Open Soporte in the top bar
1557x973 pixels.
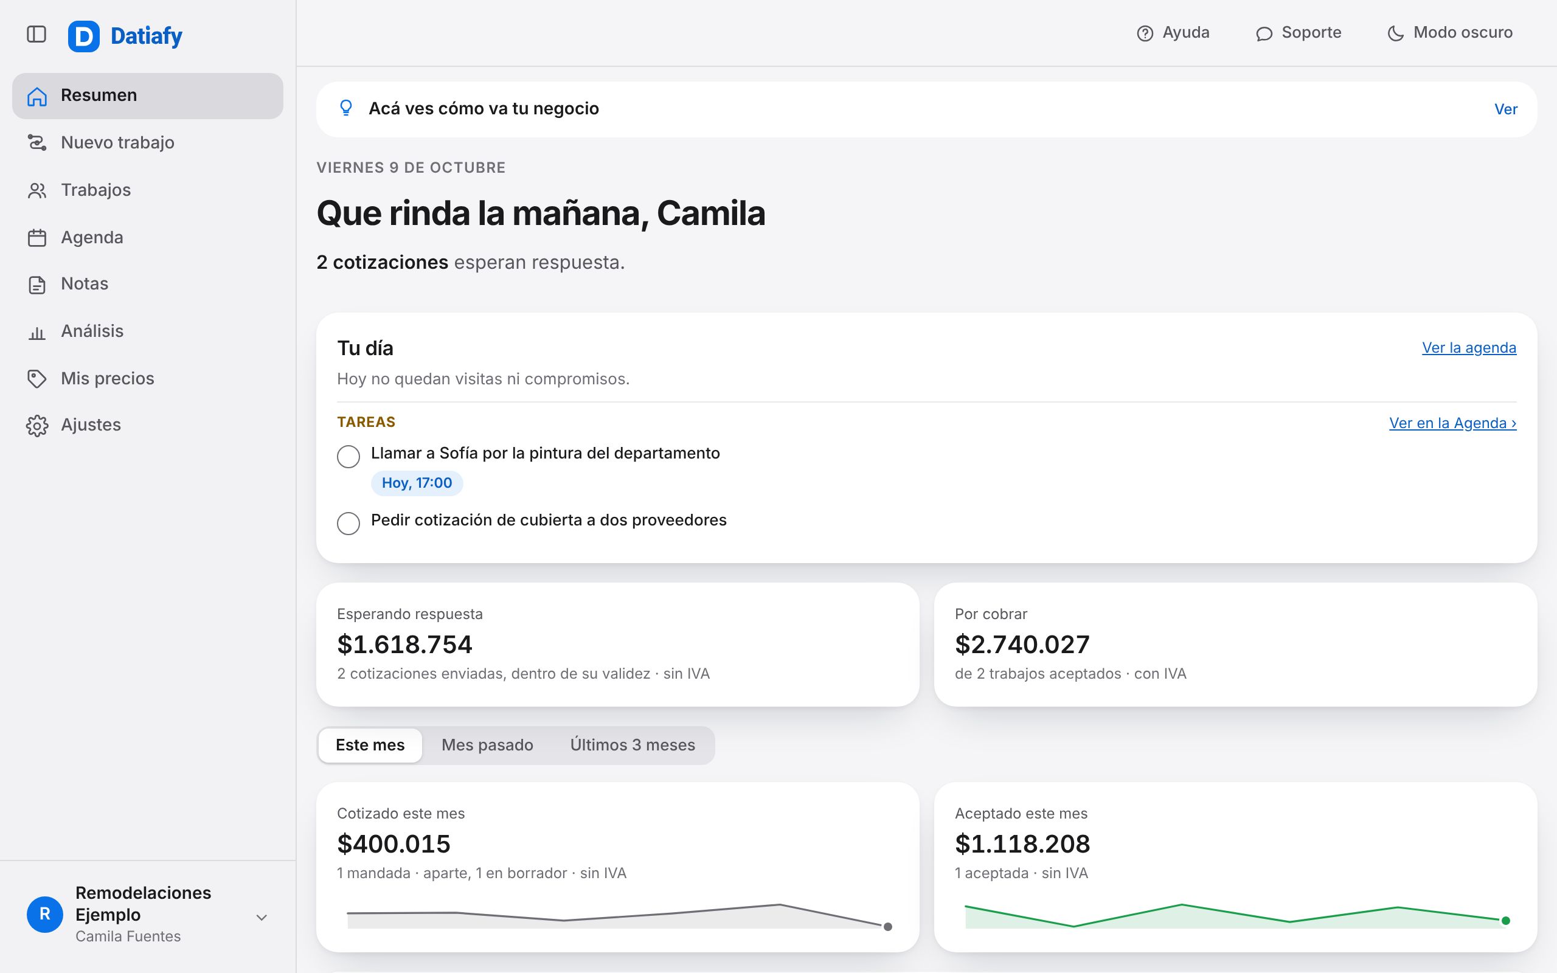tap(1299, 33)
